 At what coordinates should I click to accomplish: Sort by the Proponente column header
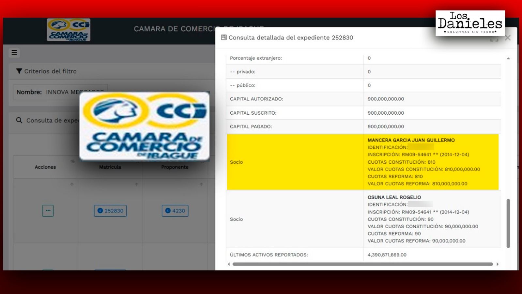tap(175, 167)
